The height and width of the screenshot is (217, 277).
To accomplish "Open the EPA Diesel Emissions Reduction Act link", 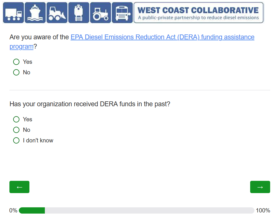I will pyautogui.click(x=162, y=37).
